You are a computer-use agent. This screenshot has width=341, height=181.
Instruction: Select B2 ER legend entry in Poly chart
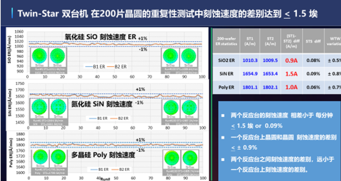click(118, 169)
